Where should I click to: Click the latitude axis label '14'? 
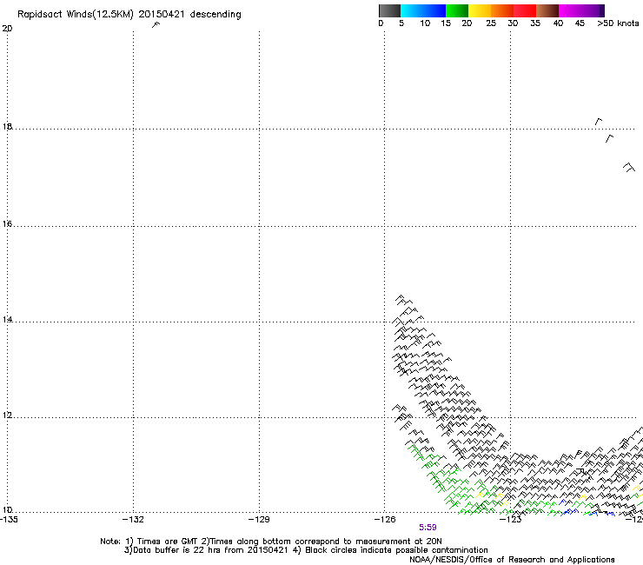tap(7, 319)
